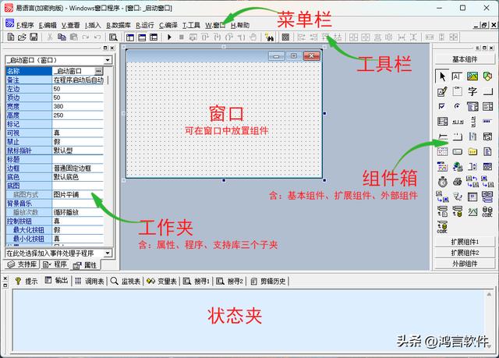The image size is (499, 358).
Task: Select the label component with 字 icon
Action: coord(472,91)
